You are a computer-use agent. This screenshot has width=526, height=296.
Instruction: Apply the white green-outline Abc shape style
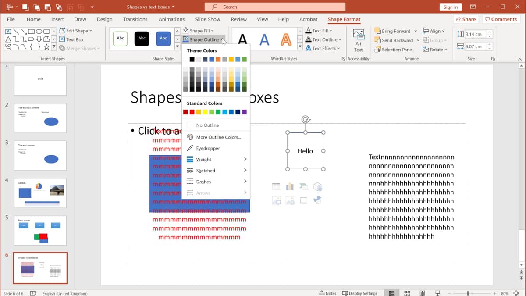pos(121,39)
